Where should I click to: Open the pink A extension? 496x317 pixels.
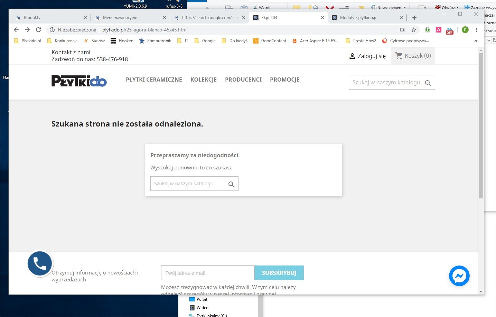[x=439, y=30]
